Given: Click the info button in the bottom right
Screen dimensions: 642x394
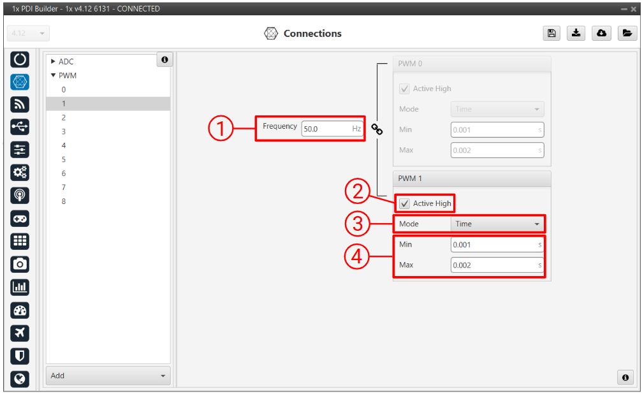Looking at the screenshot, I should 625,377.
